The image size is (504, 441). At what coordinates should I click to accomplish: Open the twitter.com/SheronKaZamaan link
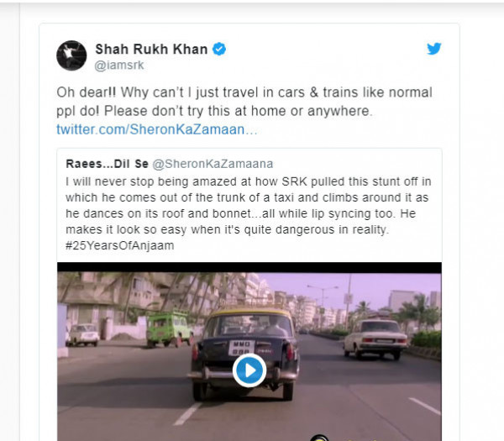point(156,129)
